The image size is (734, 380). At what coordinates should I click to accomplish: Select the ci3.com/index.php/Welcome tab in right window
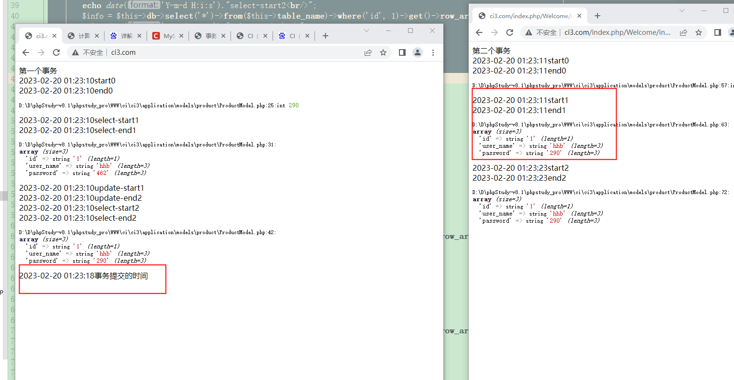pos(530,16)
